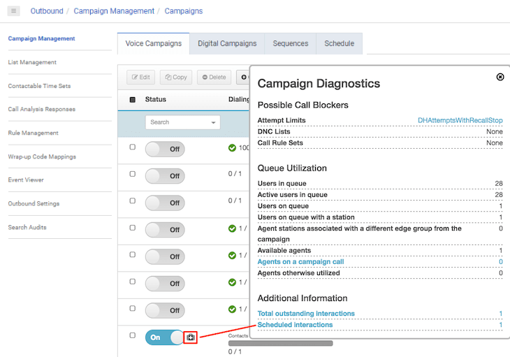Click the hamburger menu icon
This screenshot has width=510, height=357.
click(14, 11)
